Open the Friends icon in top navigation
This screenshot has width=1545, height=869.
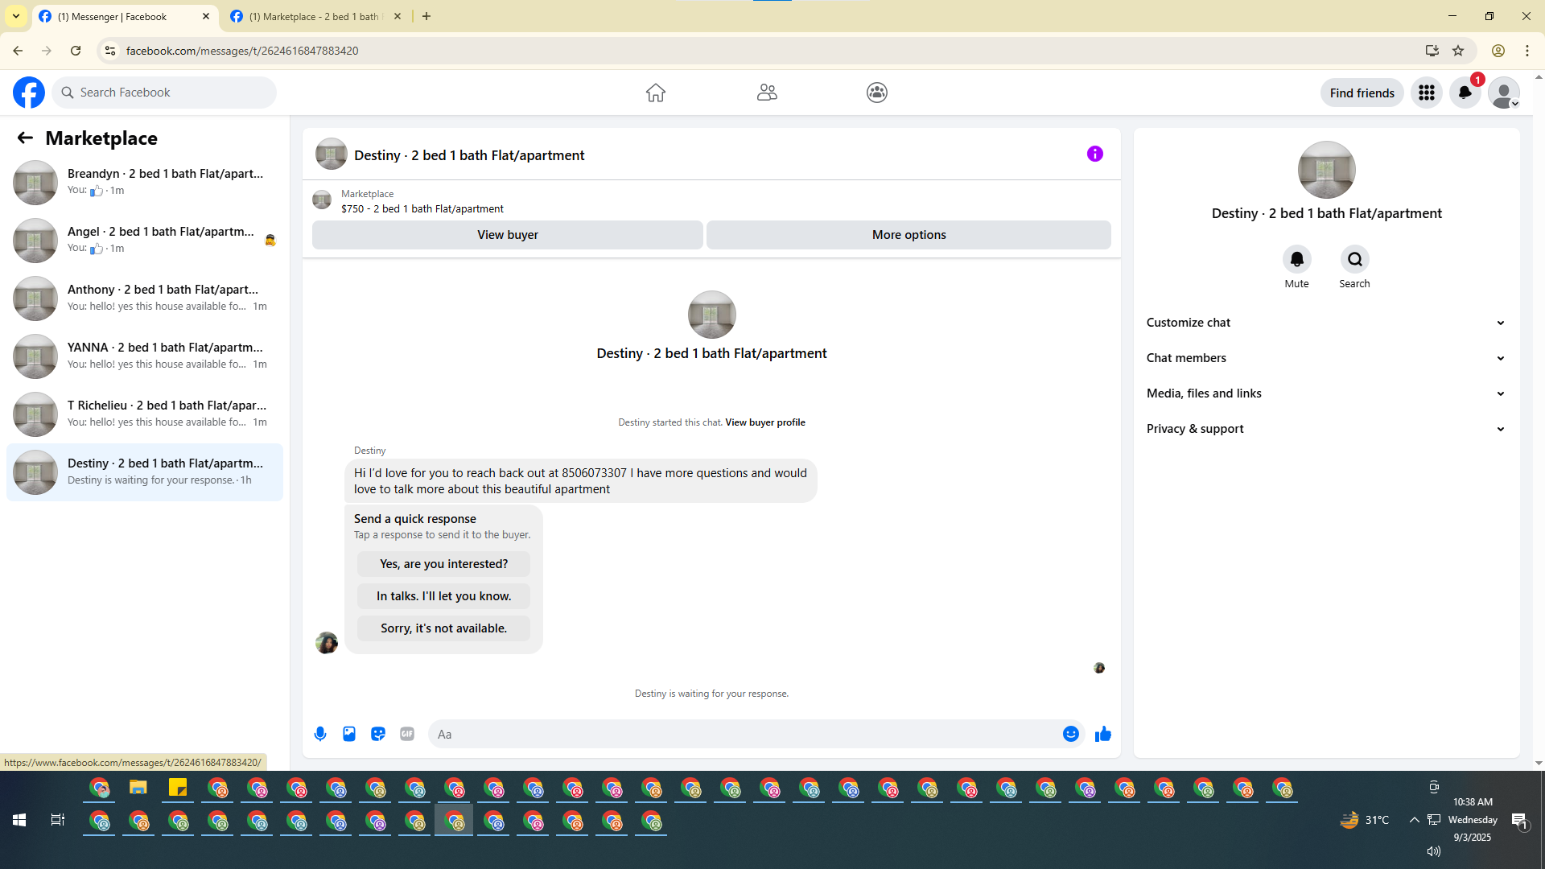[x=767, y=93]
